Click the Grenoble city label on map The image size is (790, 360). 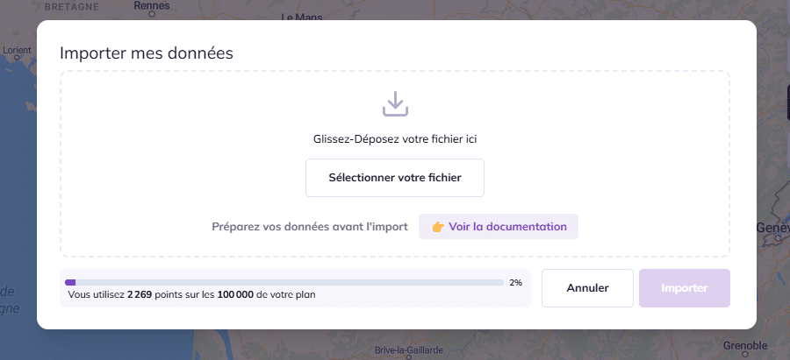click(x=745, y=345)
